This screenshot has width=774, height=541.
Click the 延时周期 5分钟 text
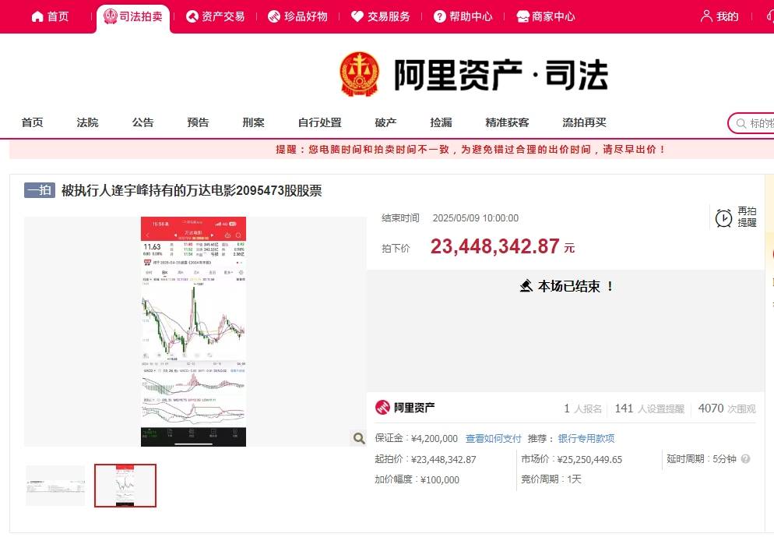(x=702, y=459)
